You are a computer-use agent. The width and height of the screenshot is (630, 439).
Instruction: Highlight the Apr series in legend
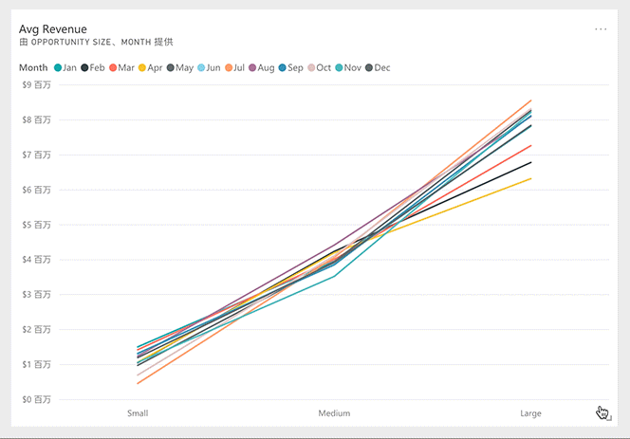(x=150, y=68)
